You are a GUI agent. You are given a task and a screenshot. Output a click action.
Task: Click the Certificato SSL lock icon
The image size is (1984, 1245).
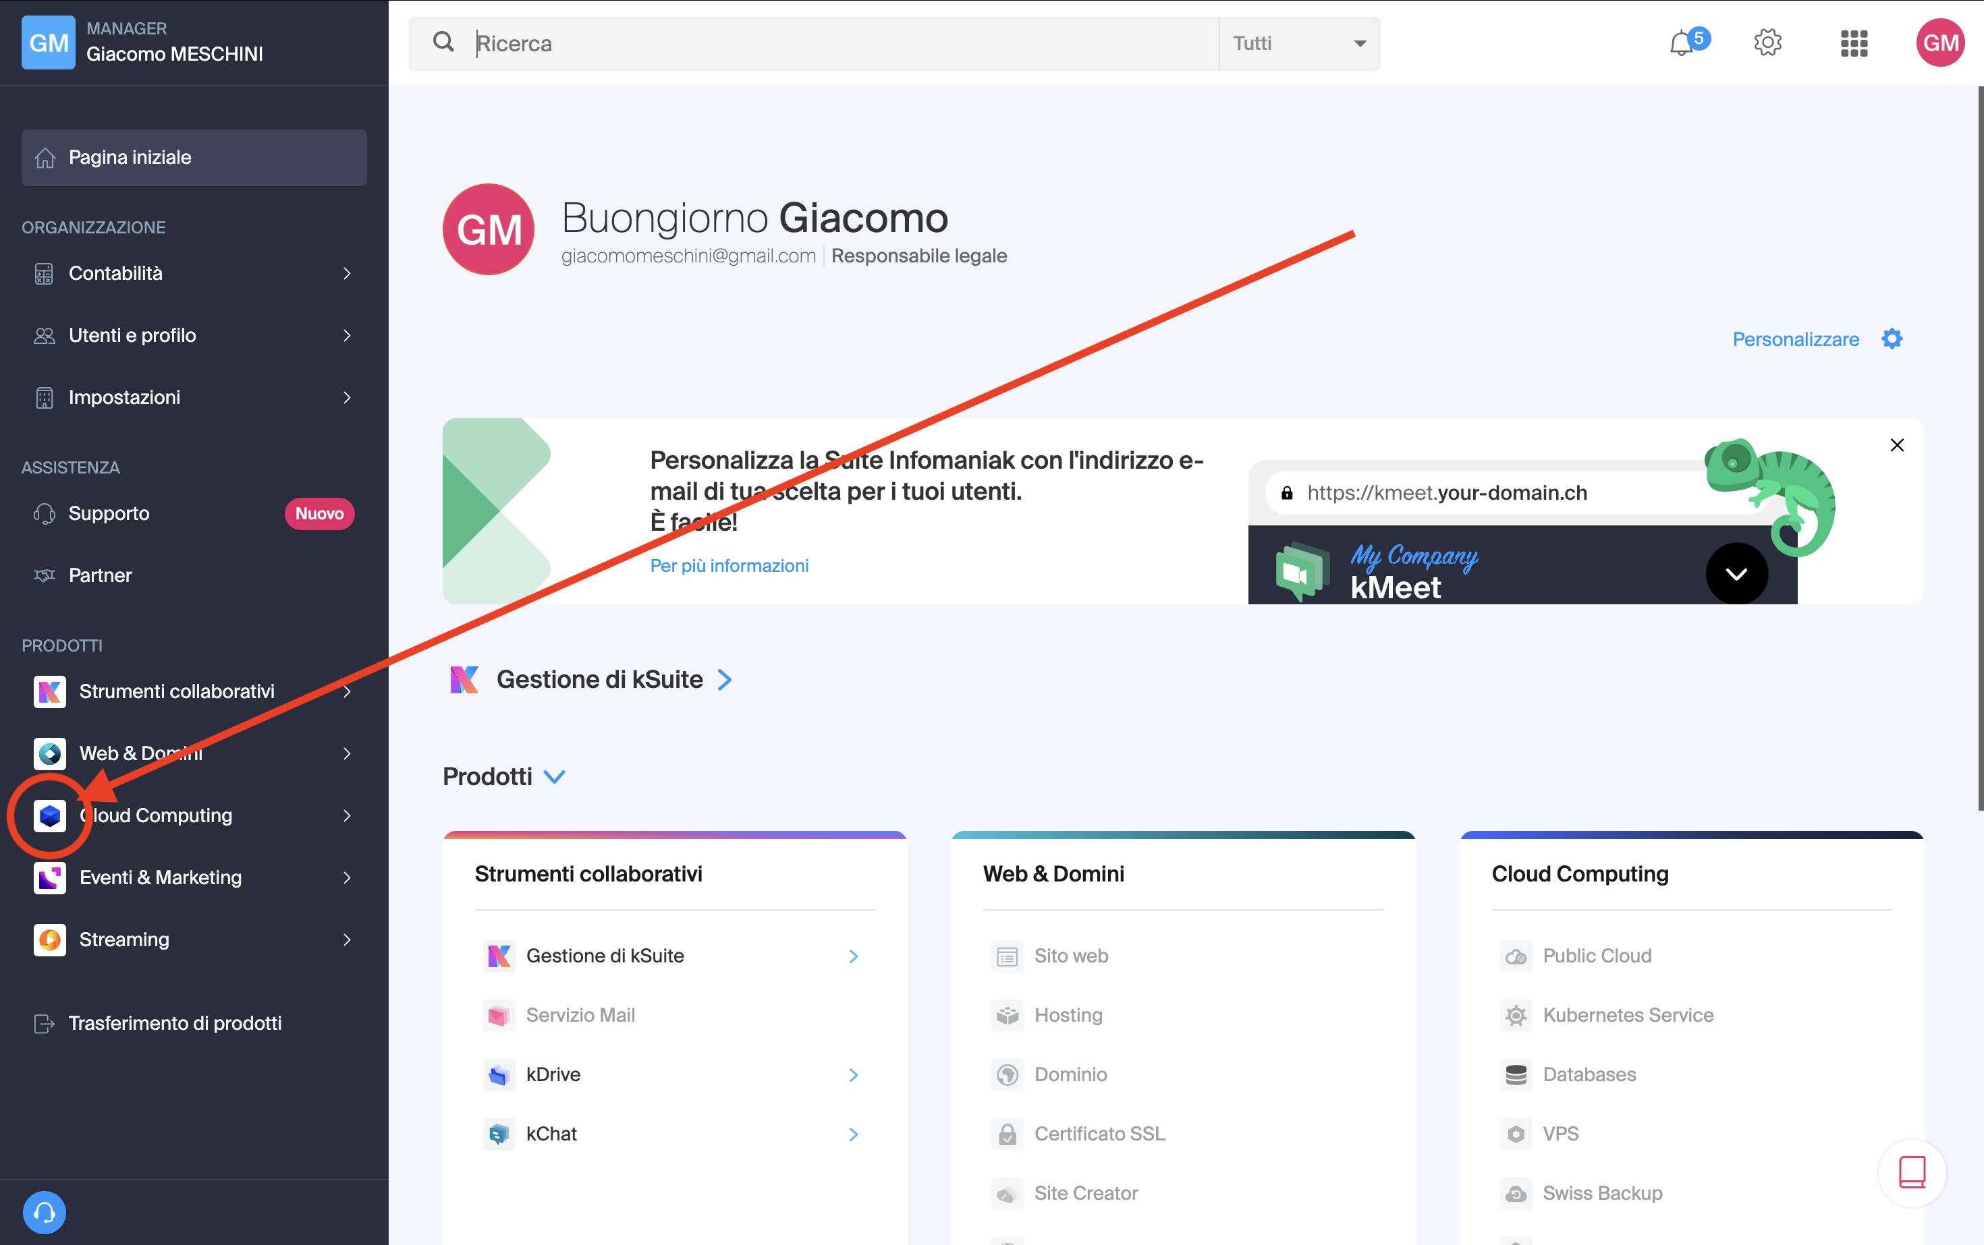pos(1007,1134)
